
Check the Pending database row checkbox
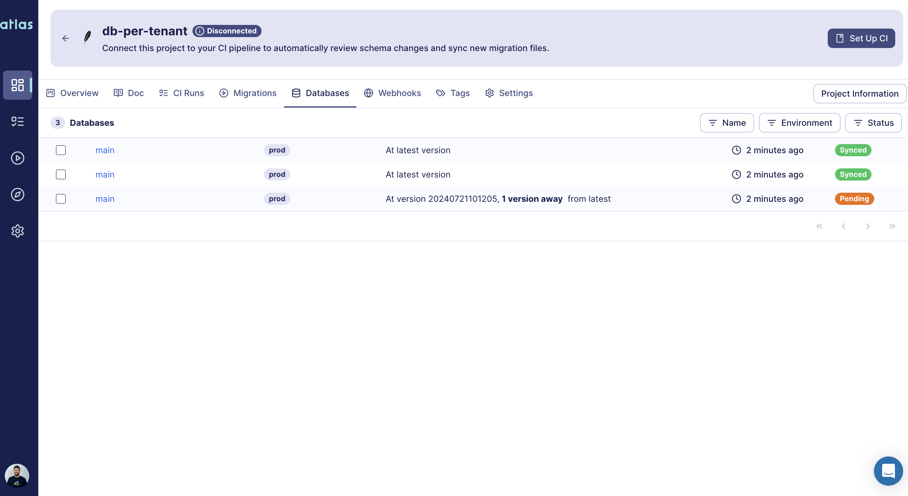point(60,199)
